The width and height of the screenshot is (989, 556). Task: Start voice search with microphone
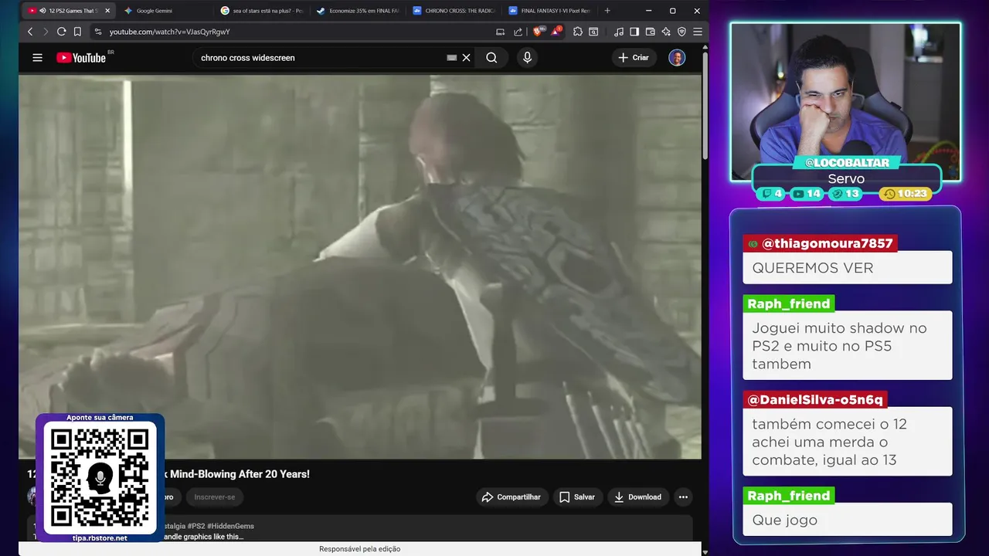tap(527, 58)
